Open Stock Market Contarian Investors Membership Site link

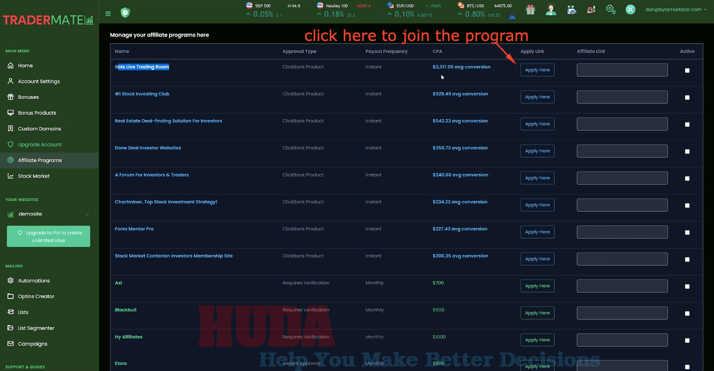click(174, 256)
